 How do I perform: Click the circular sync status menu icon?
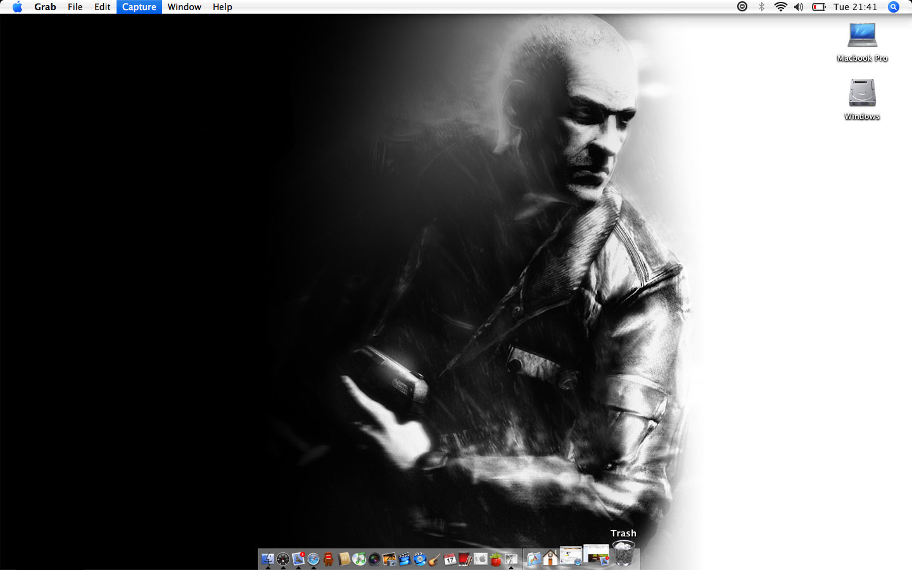[x=742, y=7]
